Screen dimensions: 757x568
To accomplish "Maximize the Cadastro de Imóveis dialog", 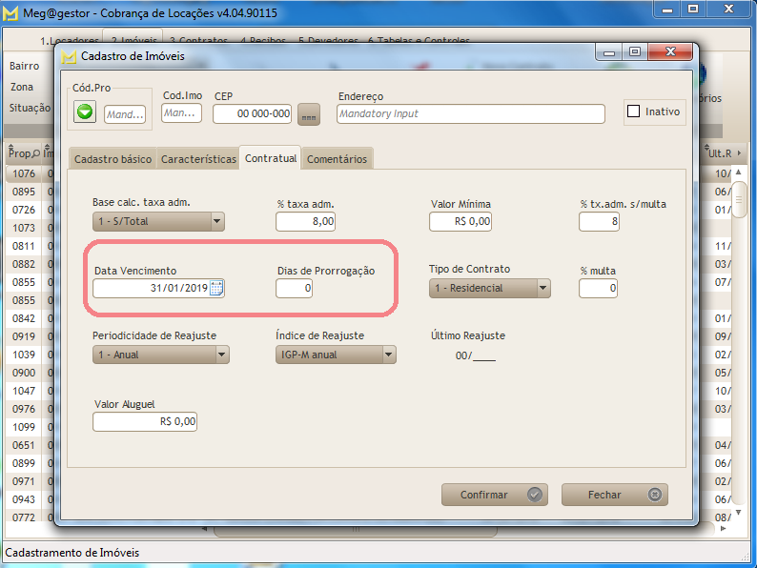I will click(634, 53).
